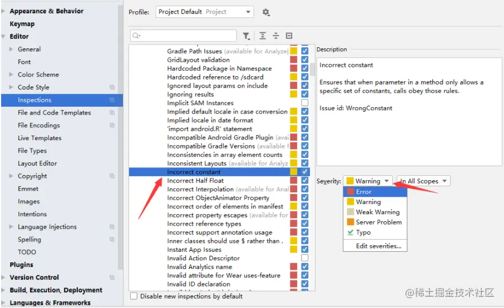Enable the Invalid Action Descriptor inspection

tap(305, 258)
